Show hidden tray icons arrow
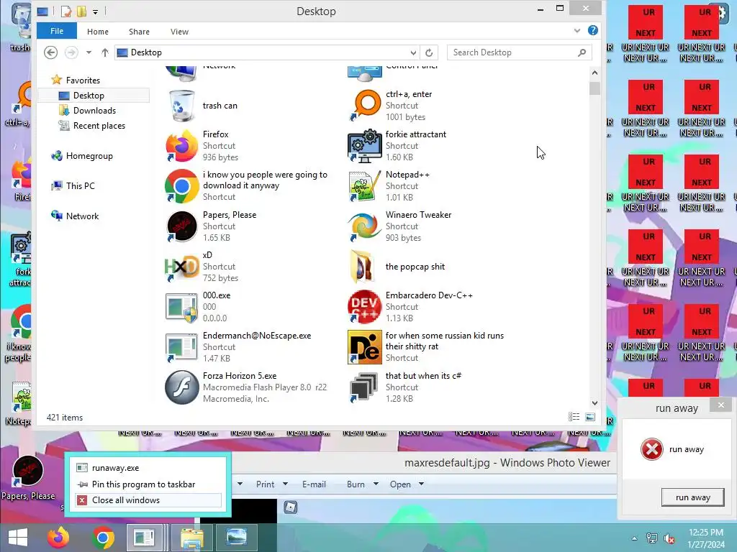This screenshot has width=737, height=552. [635, 538]
